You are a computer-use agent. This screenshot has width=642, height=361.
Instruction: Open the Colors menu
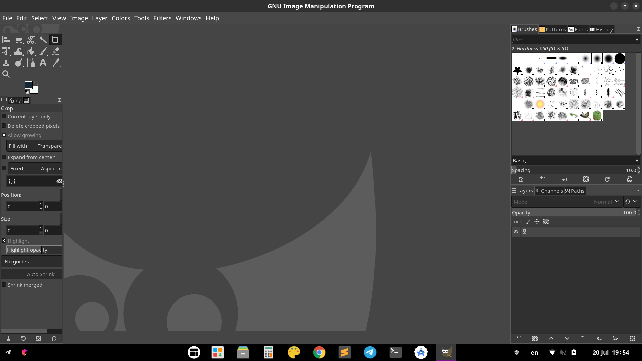tap(121, 18)
